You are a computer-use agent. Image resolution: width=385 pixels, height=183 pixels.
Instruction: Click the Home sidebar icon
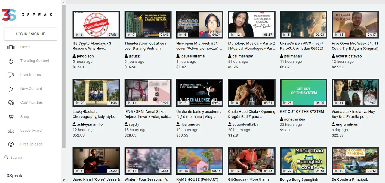click(x=11, y=47)
